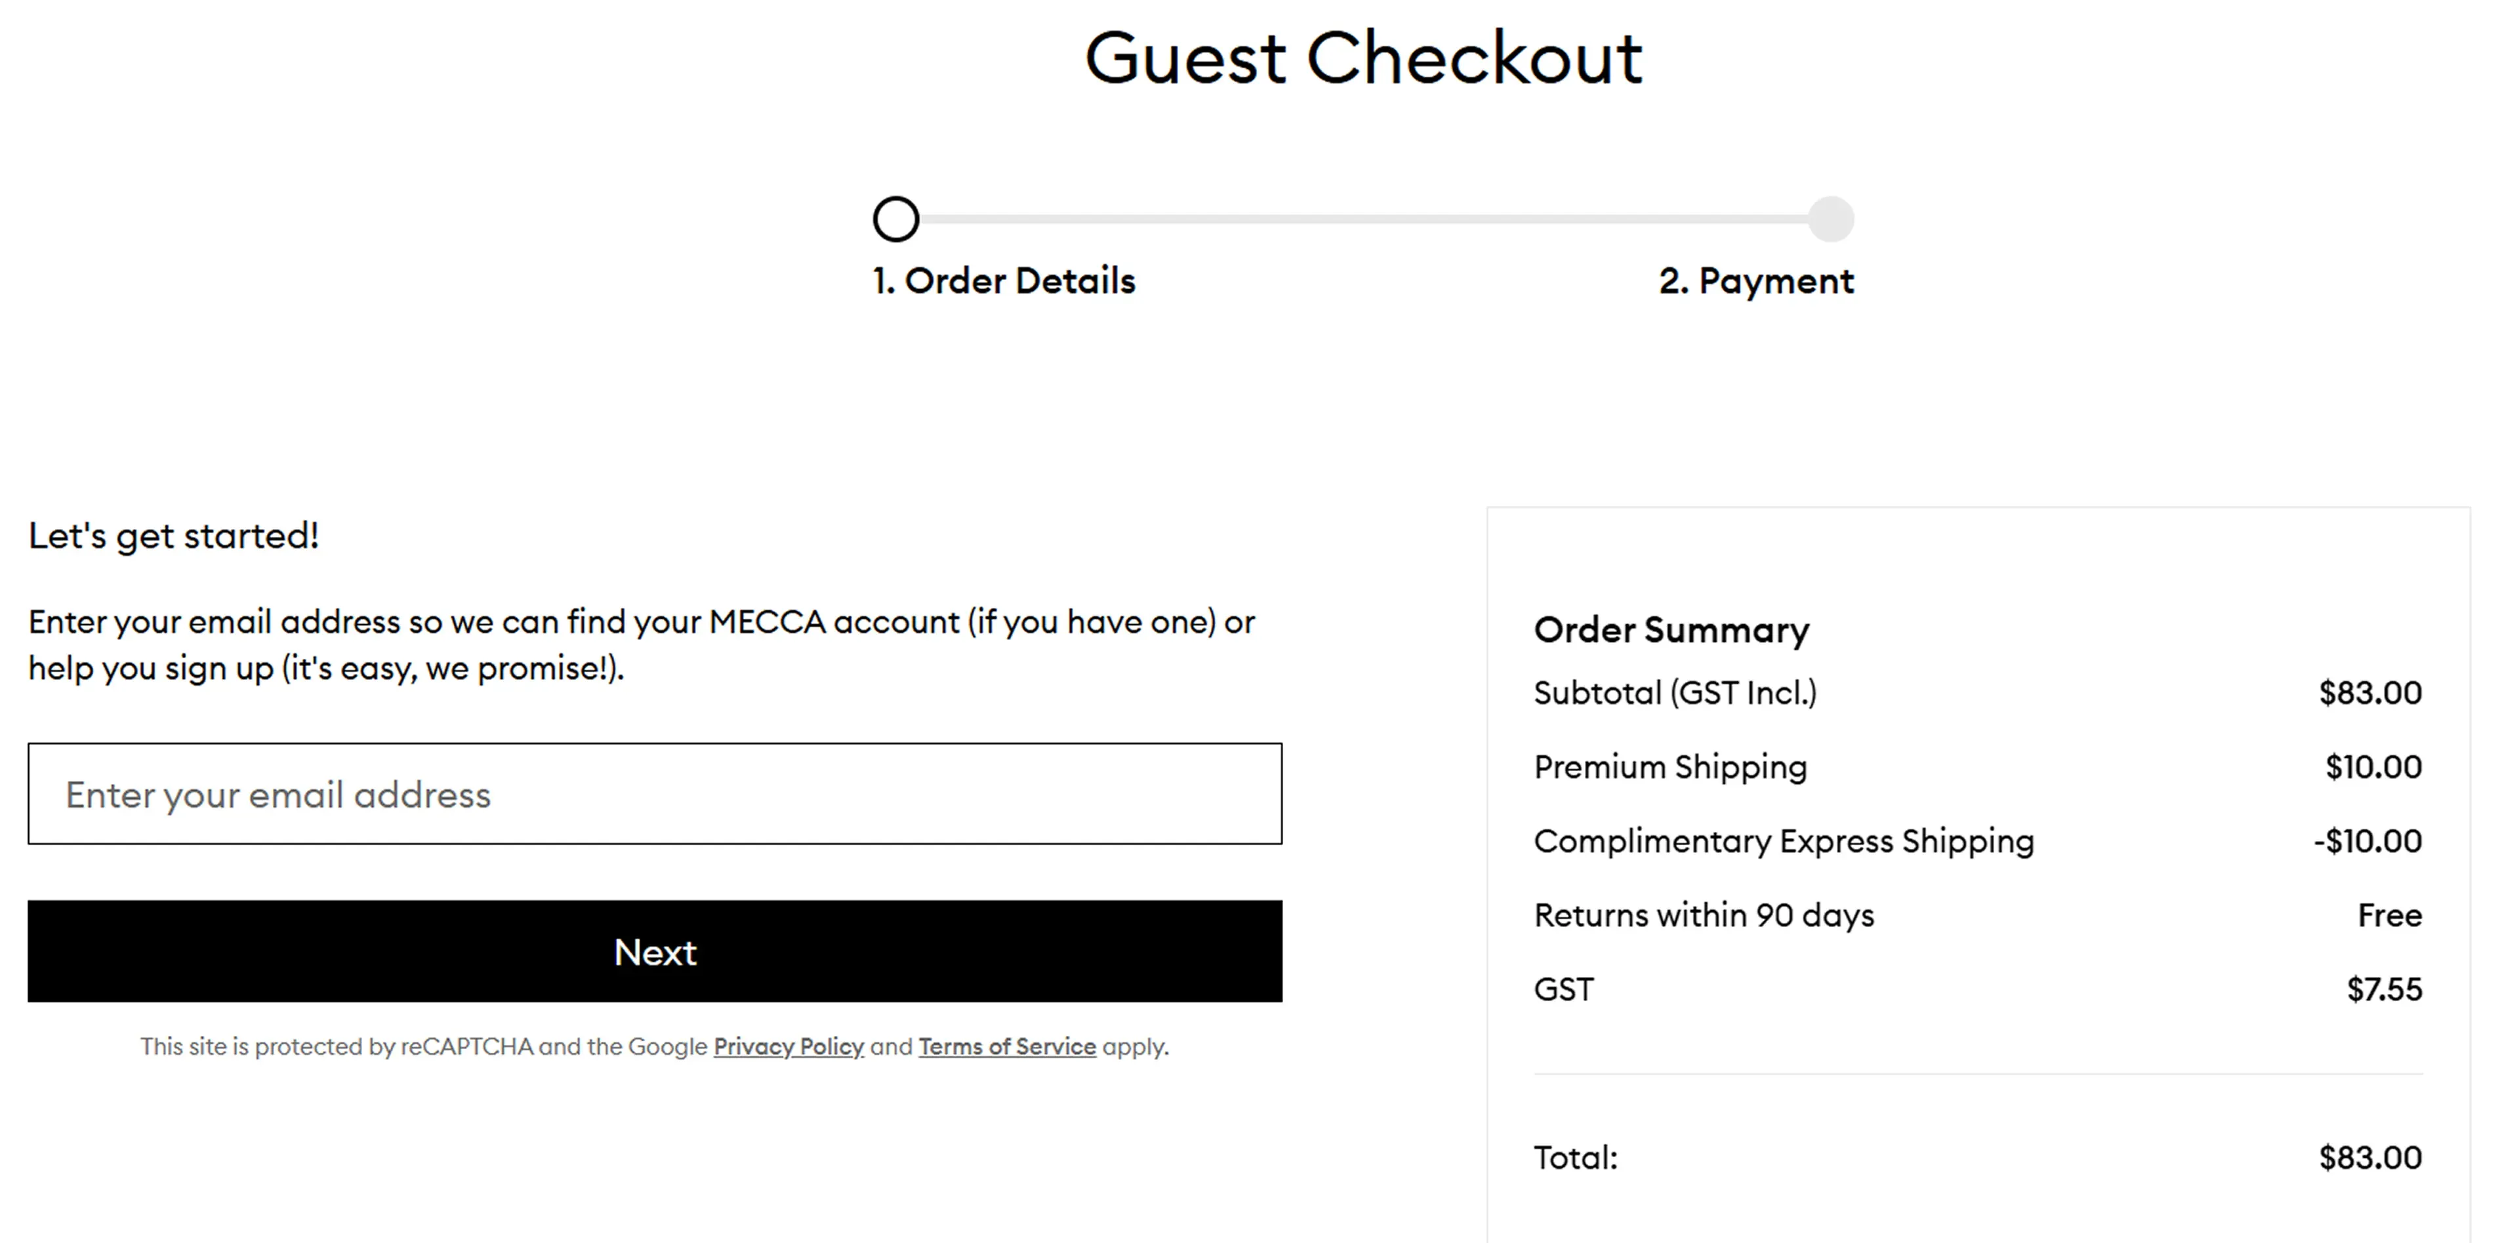Click the GST amount of $7.55
The image size is (2519, 1243).
pos(2387,989)
